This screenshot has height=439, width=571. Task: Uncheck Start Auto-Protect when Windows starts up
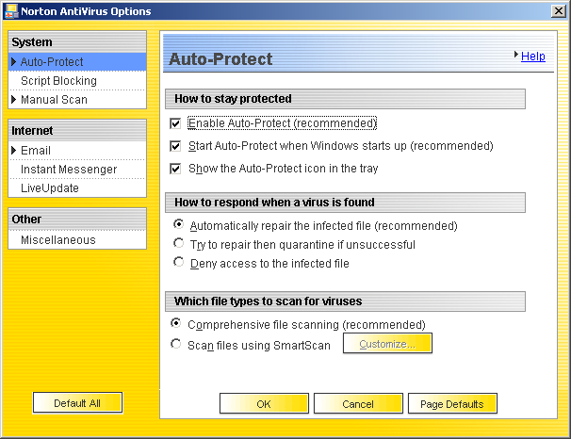175,146
